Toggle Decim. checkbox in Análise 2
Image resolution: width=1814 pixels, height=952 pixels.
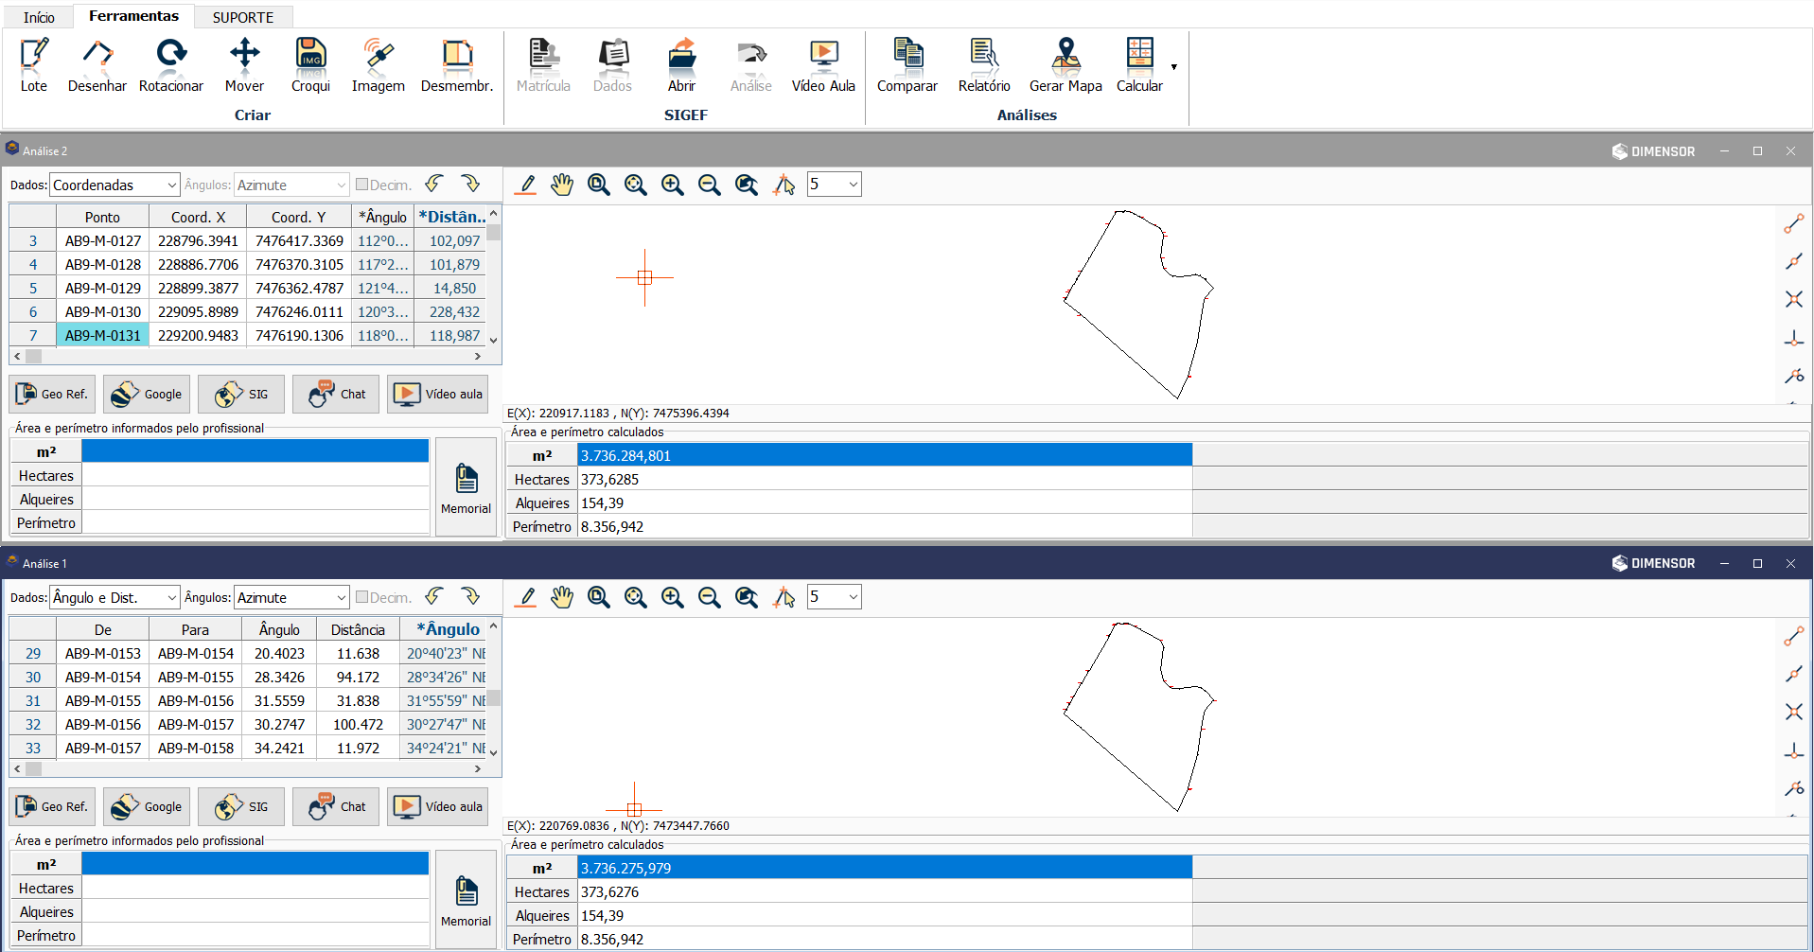point(361,185)
